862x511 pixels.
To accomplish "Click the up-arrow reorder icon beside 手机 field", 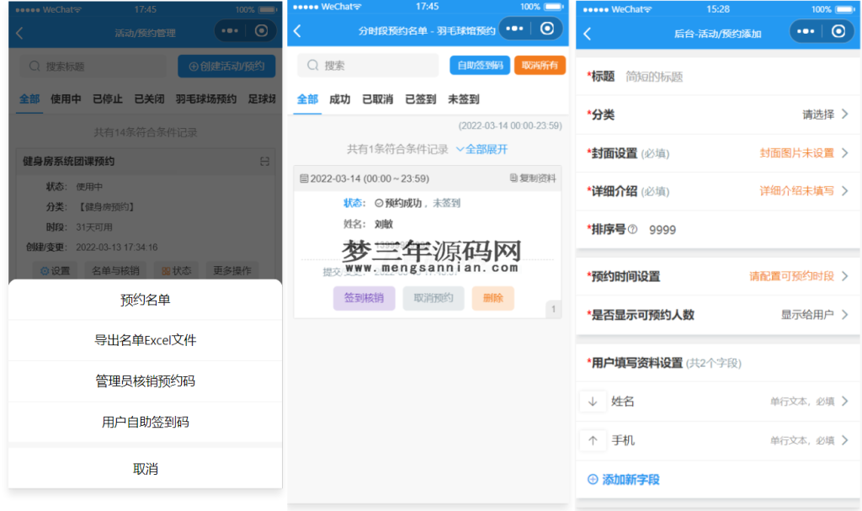I will point(594,441).
